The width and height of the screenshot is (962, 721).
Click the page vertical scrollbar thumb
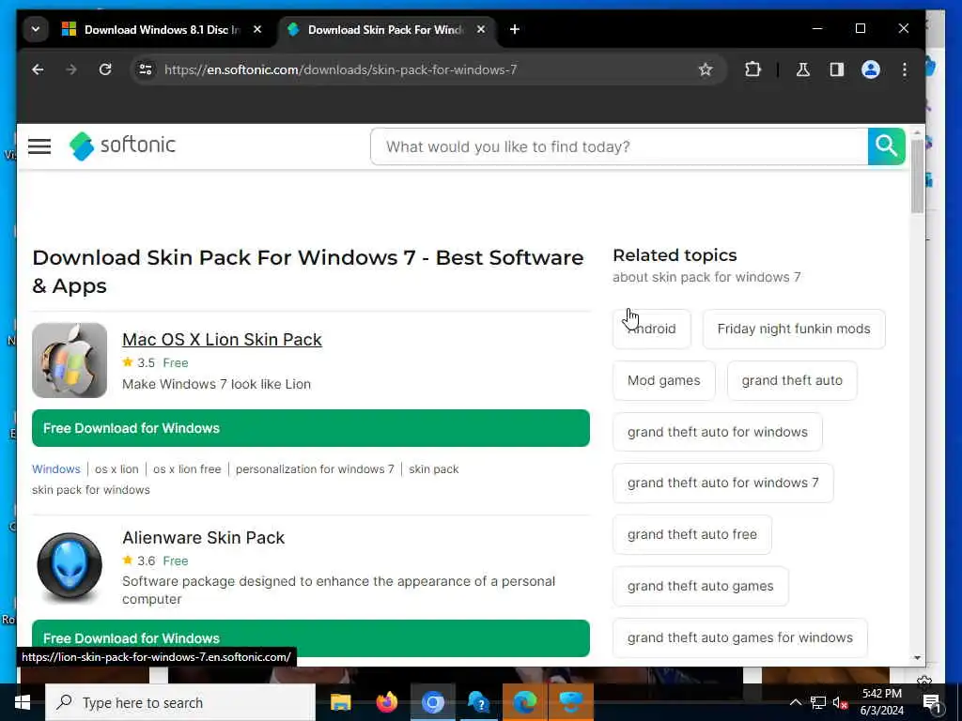917,176
